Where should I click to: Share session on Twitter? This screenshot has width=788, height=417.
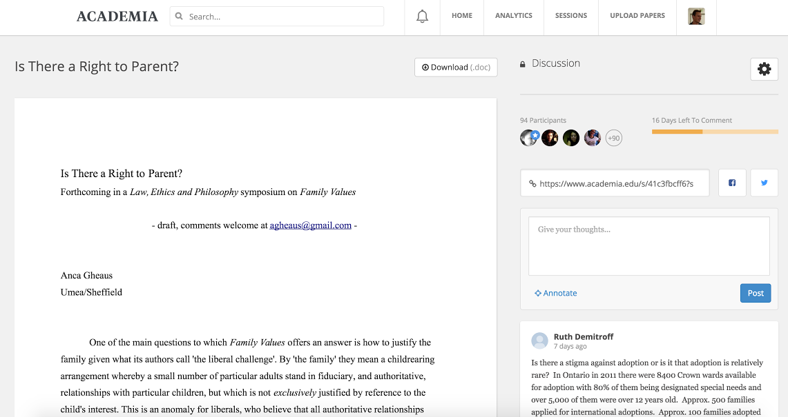click(x=764, y=183)
